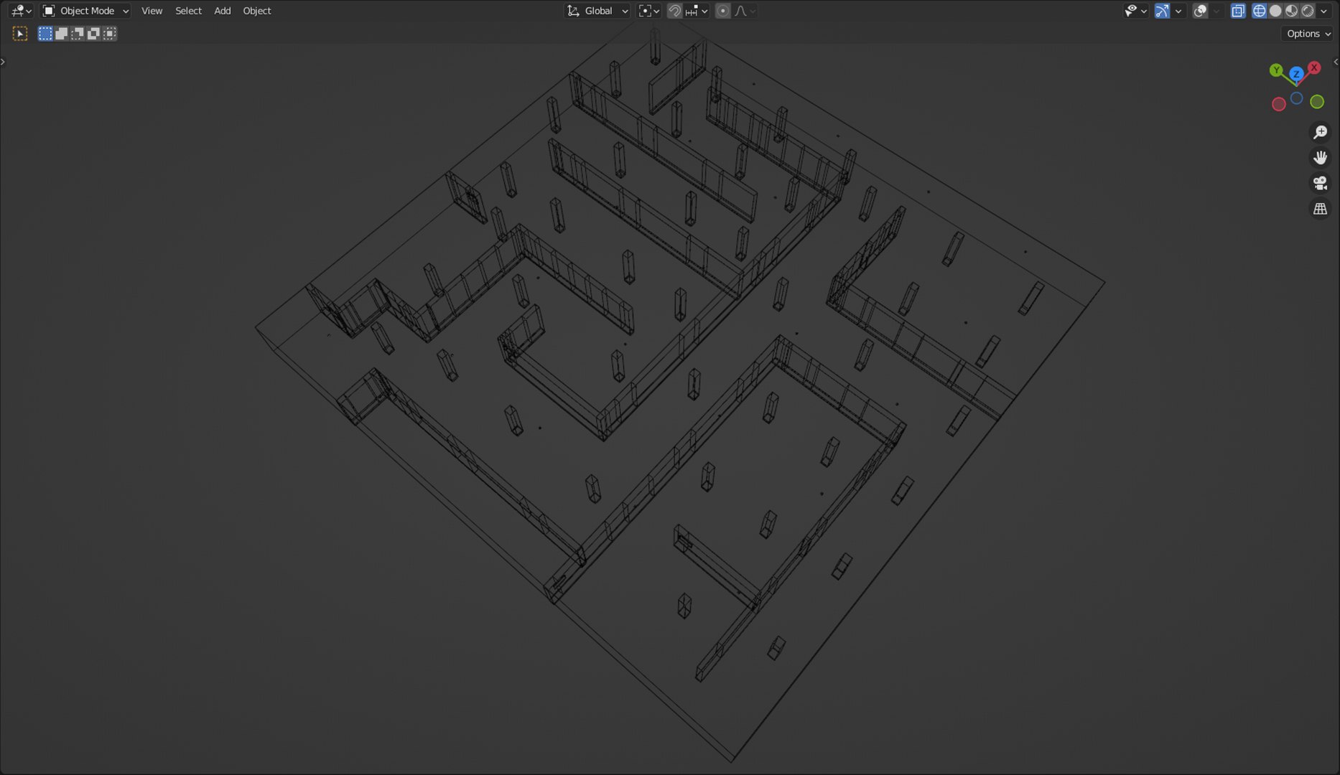Choose the Subtract Selection mode
1340x775 pixels.
(77, 34)
